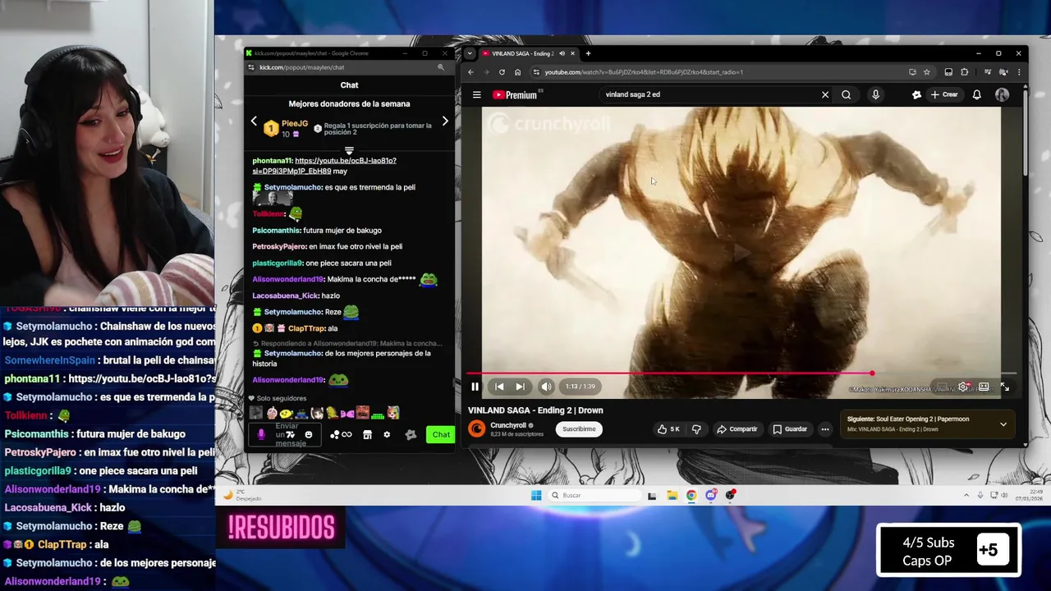Screen dimensions: 1051x591
Task: Open File Explorer from taskbar
Action: [x=672, y=495]
